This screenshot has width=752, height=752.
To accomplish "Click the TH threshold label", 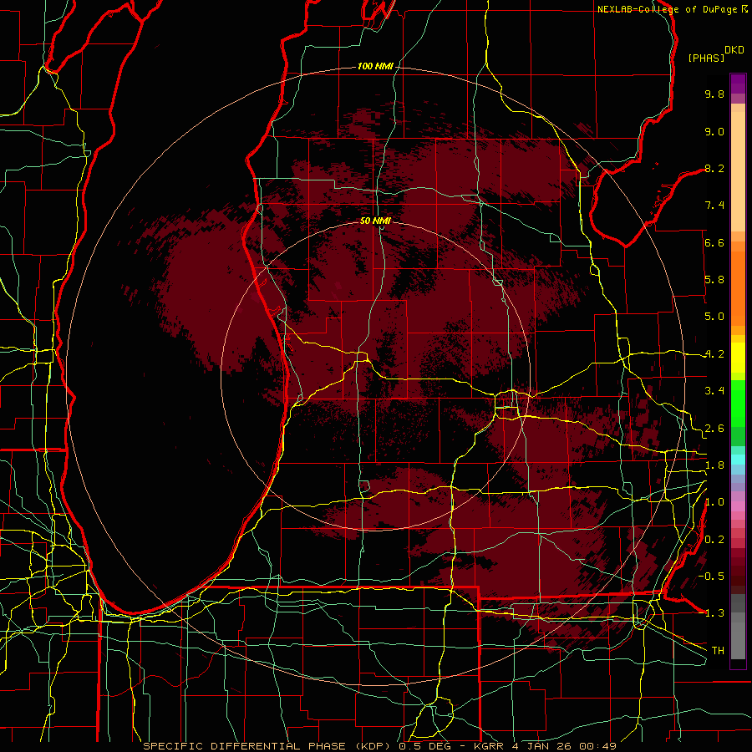I will pyautogui.click(x=718, y=651).
